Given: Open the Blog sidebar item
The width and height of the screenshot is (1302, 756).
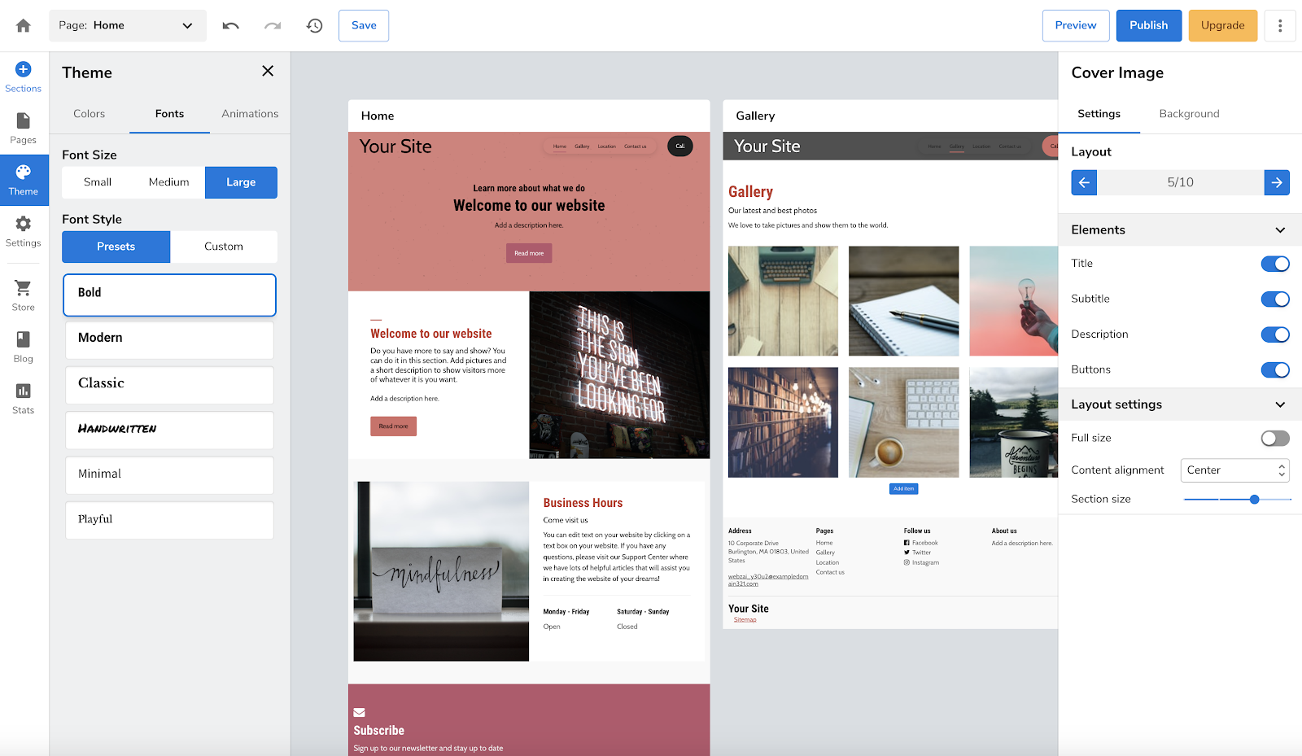Looking at the screenshot, I should click(x=24, y=347).
